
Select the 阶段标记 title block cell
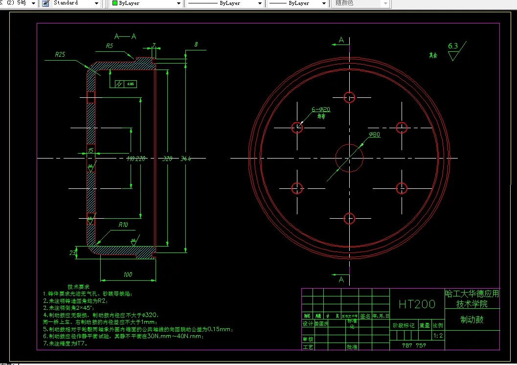(x=404, y=325)
